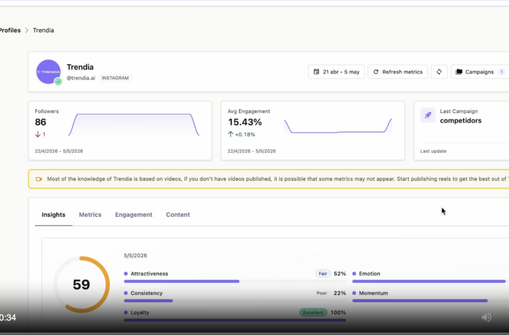This screenshot has height=335, width=509.
Task: Mute video with the speaker icon
Action: pyautogui.click(x=487, y=317)
